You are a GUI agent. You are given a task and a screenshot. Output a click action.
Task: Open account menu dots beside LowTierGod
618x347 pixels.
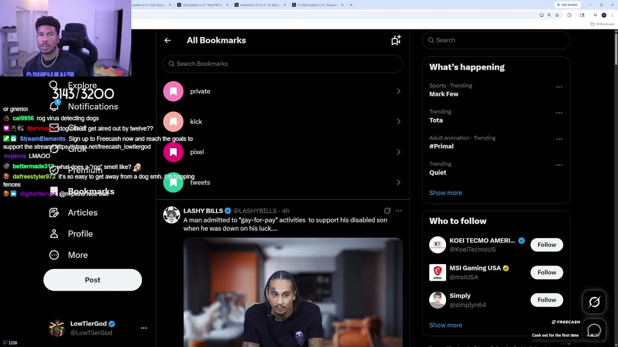coord(143,328)
